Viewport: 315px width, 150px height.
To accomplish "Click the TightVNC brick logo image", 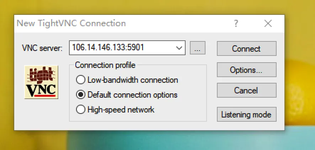I will coord(41,82).
